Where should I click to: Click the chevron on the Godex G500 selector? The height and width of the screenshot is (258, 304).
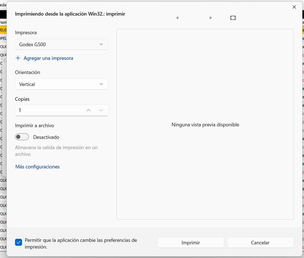[x=101, y=44]
